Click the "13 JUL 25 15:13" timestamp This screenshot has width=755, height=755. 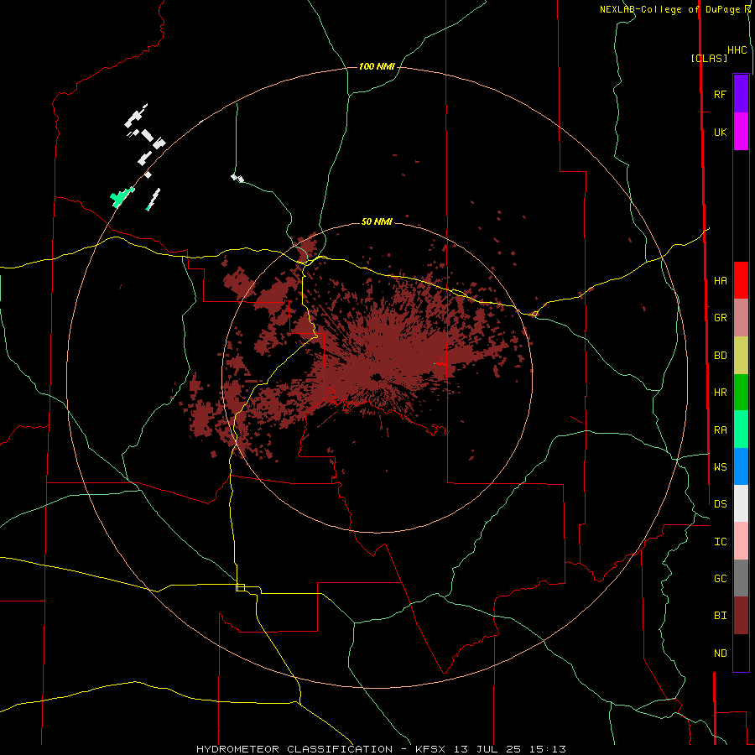coord(510,749)
